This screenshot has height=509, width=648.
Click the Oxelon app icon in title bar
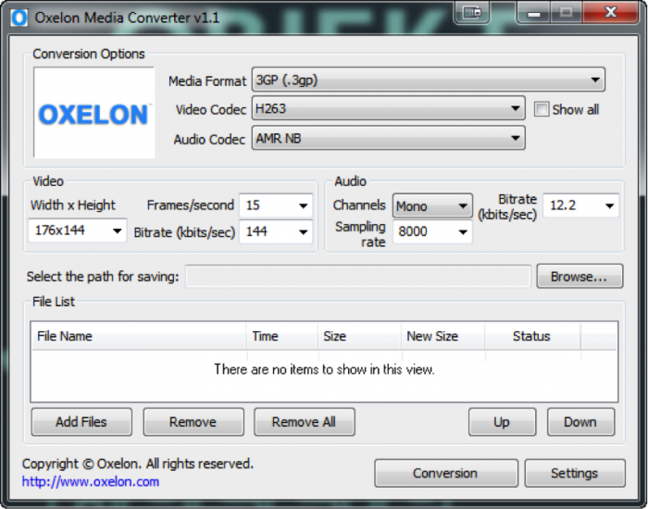pos(19,19)
